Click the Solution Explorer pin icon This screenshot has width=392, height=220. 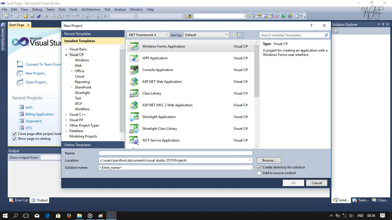click(x=383, y=24)
